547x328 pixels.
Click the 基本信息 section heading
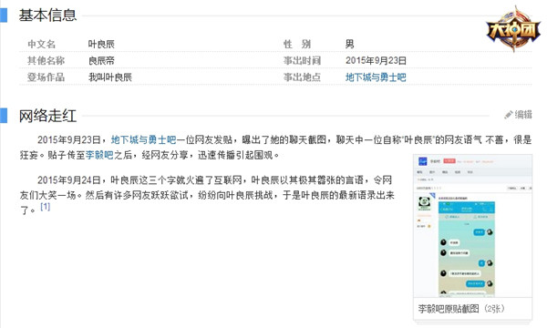[x=47, y=15]
